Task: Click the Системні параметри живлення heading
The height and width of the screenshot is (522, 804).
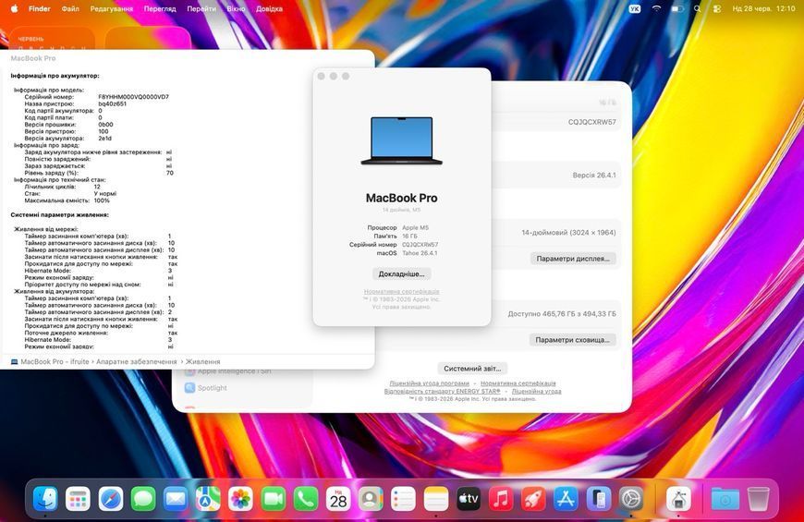Action: click(x=59, y=215)
